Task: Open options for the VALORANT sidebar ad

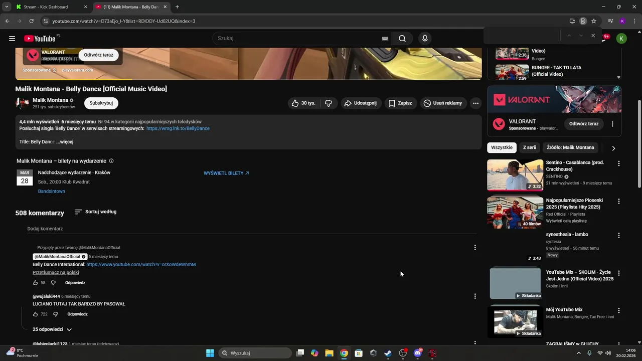Action: coord(612,124)
